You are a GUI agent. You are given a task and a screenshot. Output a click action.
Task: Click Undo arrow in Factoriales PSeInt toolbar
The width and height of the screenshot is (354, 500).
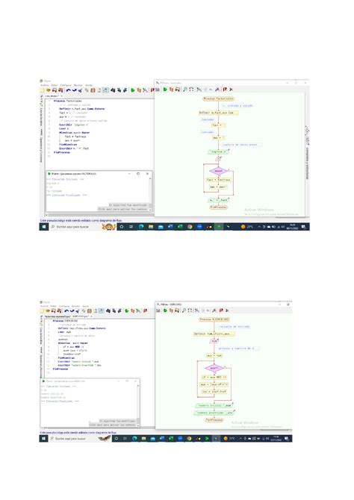tap(68, 90)
